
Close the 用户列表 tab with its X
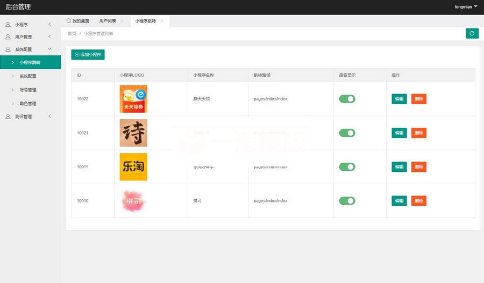point(122,21)
